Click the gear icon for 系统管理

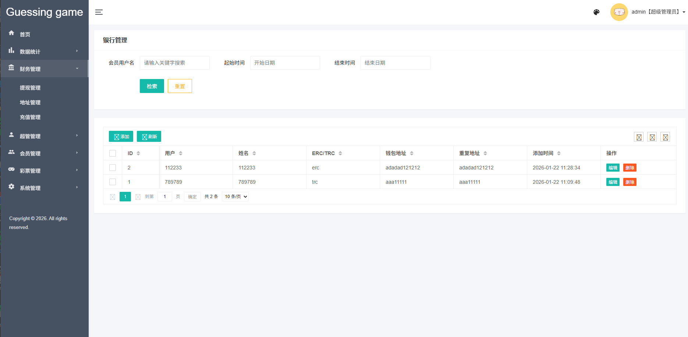point(11,187)
